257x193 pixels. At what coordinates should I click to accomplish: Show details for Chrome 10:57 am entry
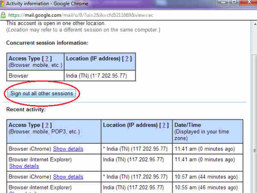[68, 177]
